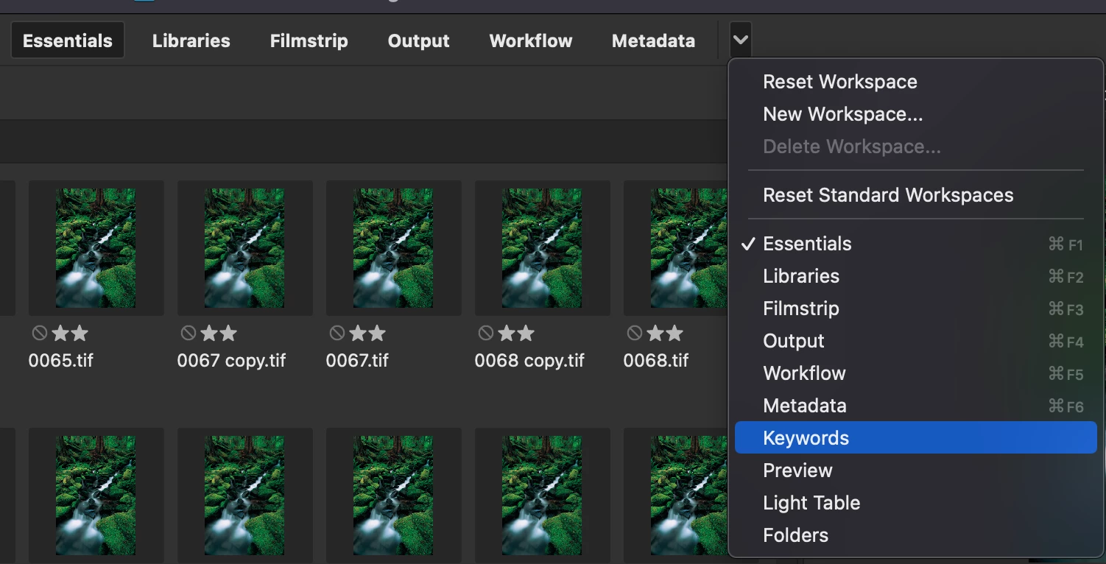This screenshot has width=1106, height=564.
Task: Click the file name 0067 copy.tif
Action: click(231, 361)
